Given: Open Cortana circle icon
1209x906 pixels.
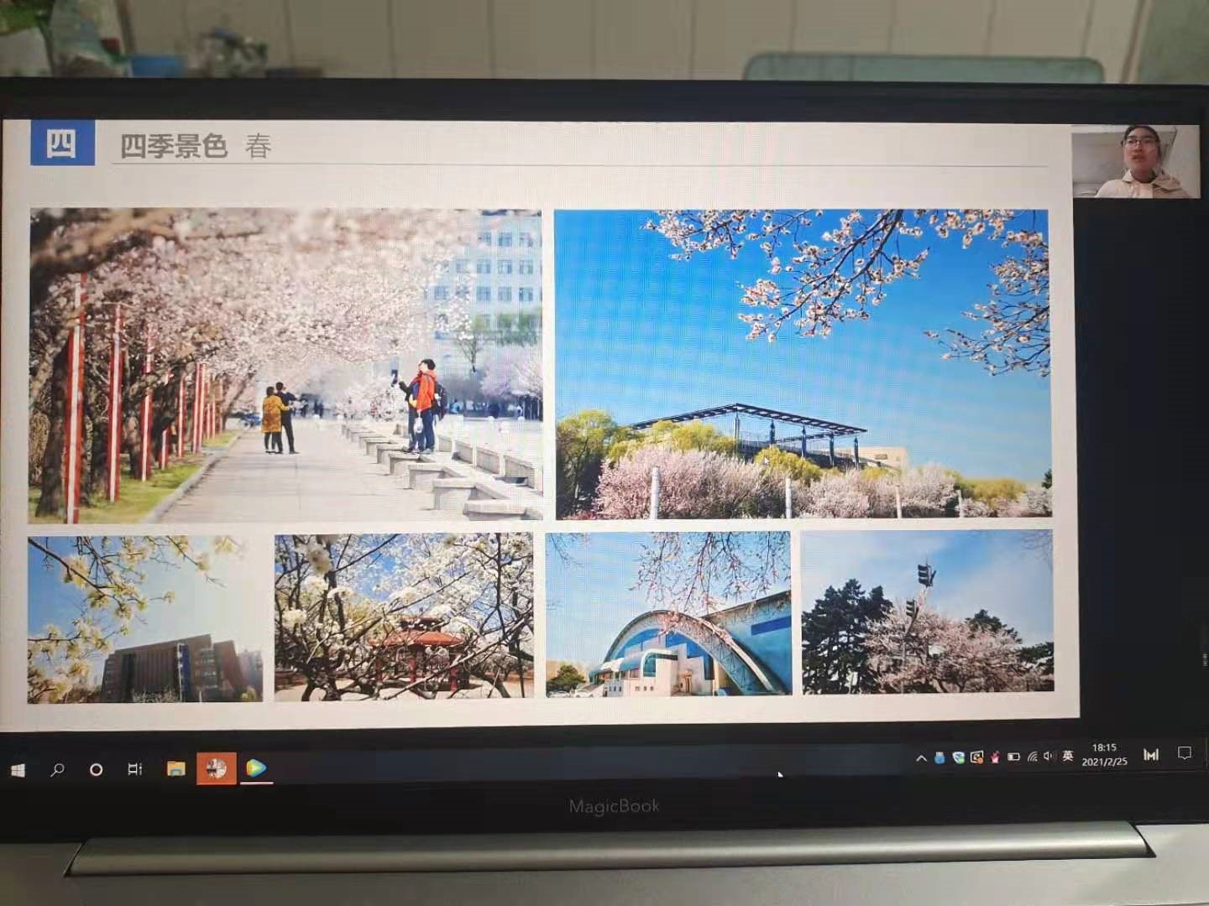Looking at the screenshot, I should (x=96, y=768).
